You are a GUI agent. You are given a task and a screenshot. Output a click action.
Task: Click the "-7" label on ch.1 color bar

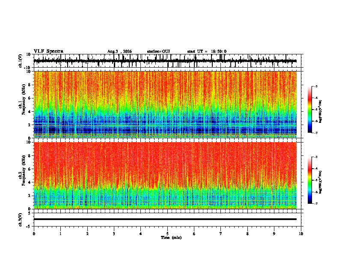[315, 133]
